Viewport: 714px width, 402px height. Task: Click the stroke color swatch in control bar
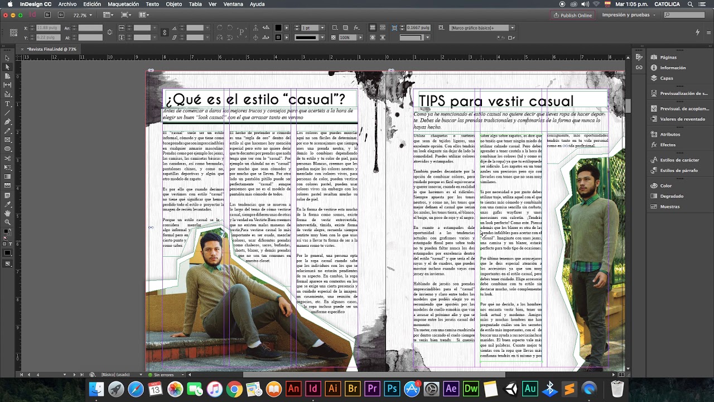pyautogui.click(x=278, y=37)
